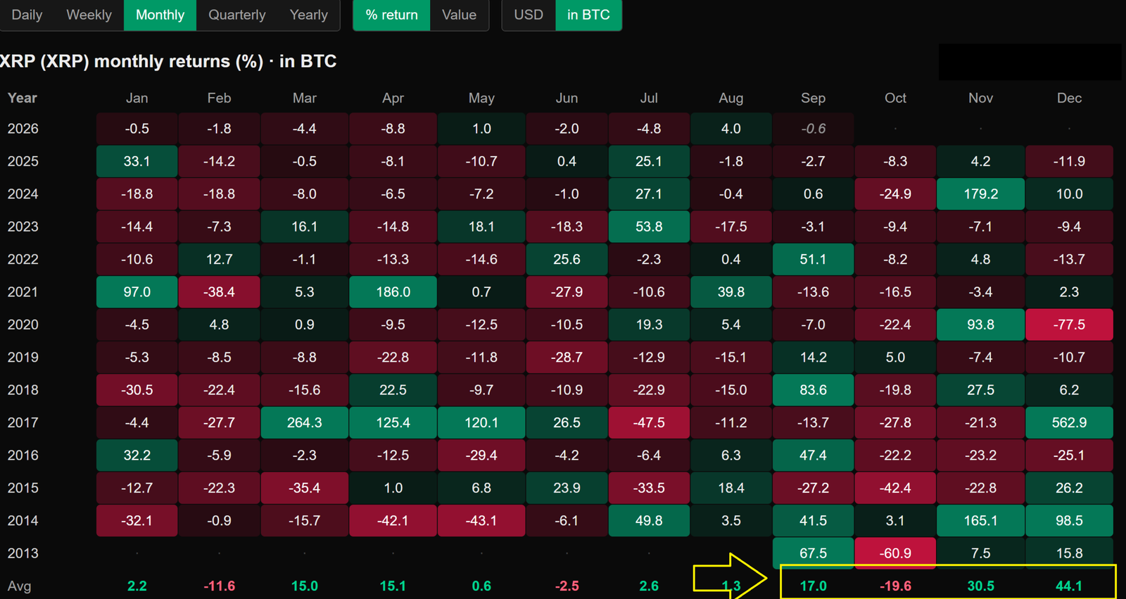Click the 179.2 cell for November 2024
1126x599 pixels.
tap(980, 194)
